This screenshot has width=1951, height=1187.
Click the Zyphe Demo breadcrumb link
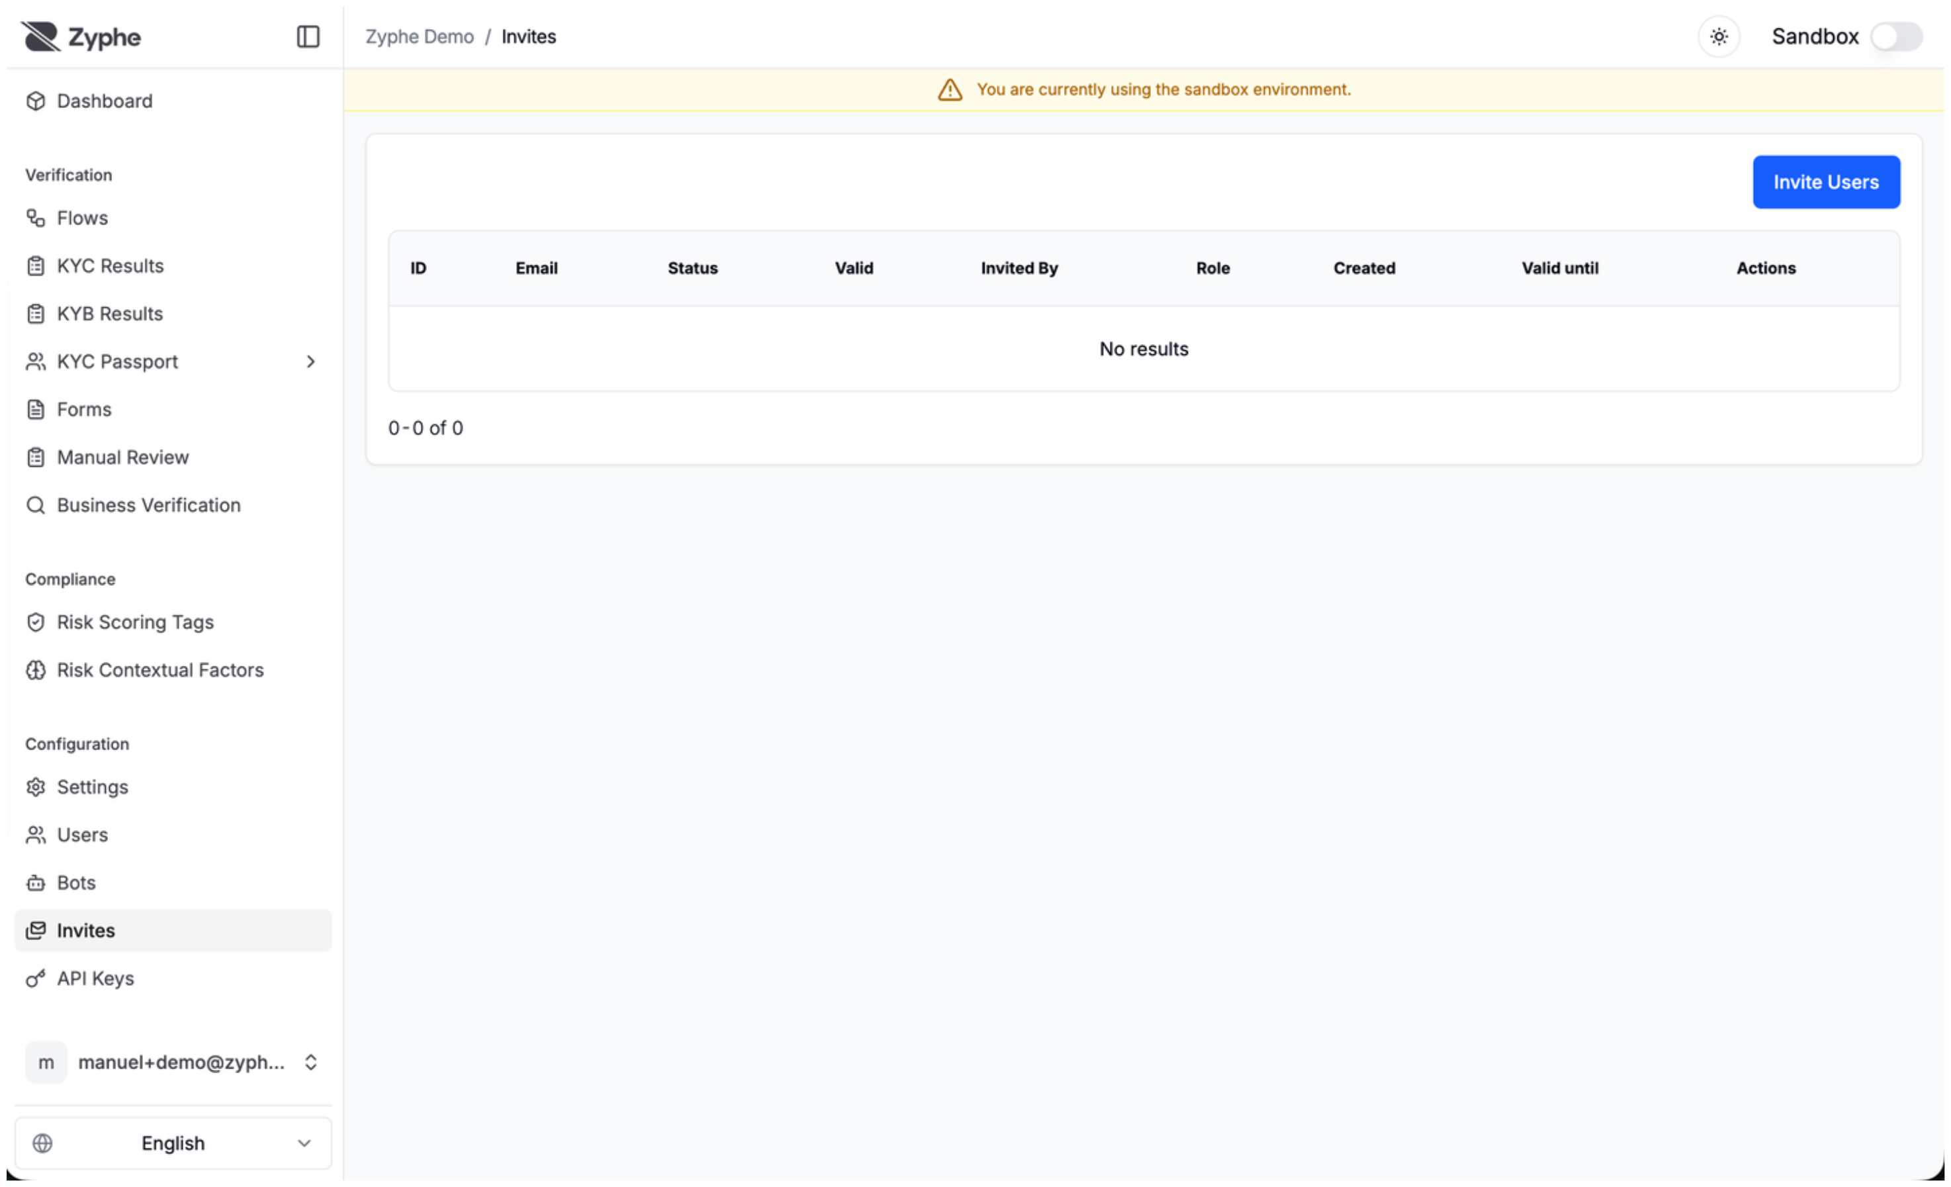point(420,36)
